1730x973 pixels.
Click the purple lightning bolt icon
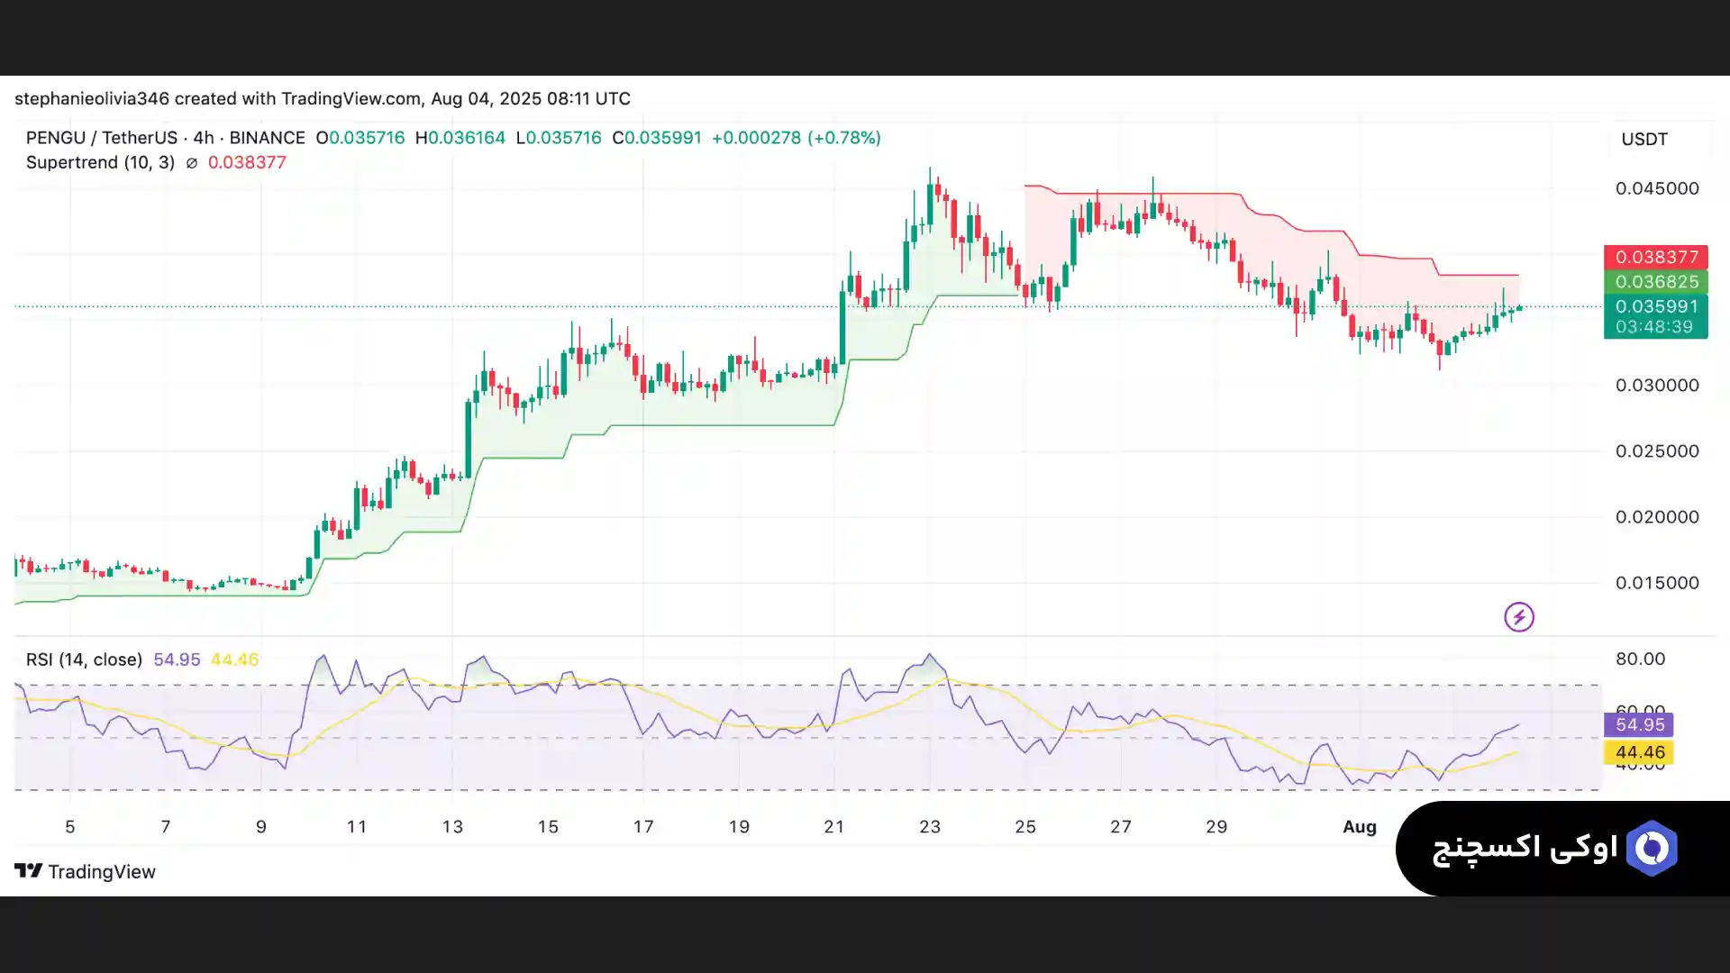click(1518, 617)
